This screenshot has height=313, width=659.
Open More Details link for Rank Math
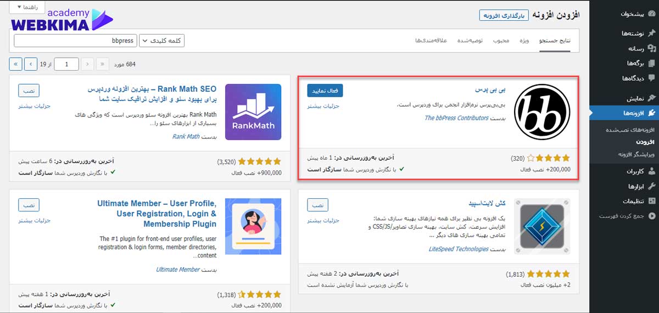pos(35,106)
